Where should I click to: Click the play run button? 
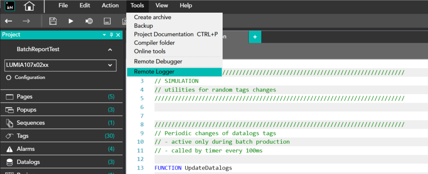click(x=71, y=21)
